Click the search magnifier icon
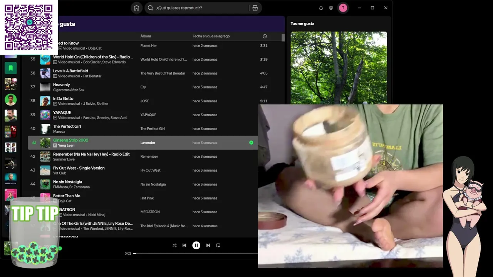The height and width of the screenshot is (277, 493). coord(151,8)
